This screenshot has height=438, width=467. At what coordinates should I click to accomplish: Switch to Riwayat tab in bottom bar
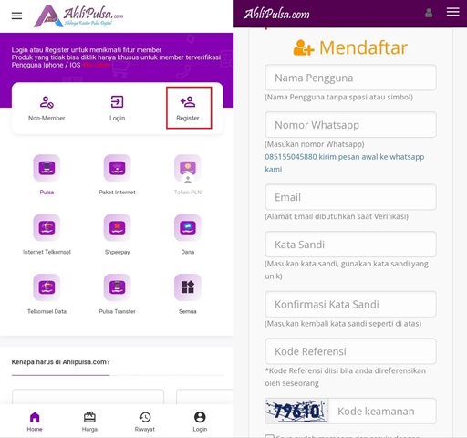tap(145, 422)
